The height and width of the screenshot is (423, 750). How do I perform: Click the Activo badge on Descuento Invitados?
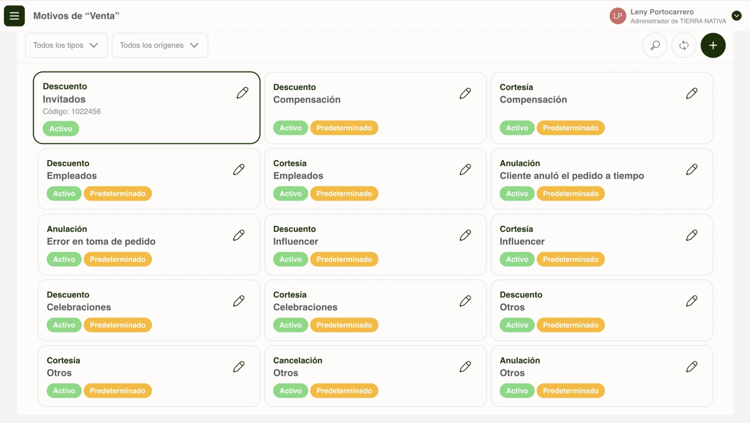tap(61, 129)
